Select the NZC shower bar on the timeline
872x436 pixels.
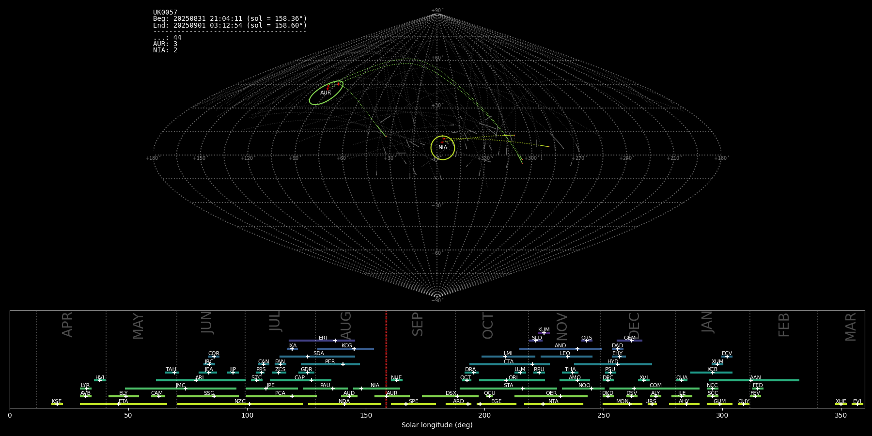[x=240, y=404]
